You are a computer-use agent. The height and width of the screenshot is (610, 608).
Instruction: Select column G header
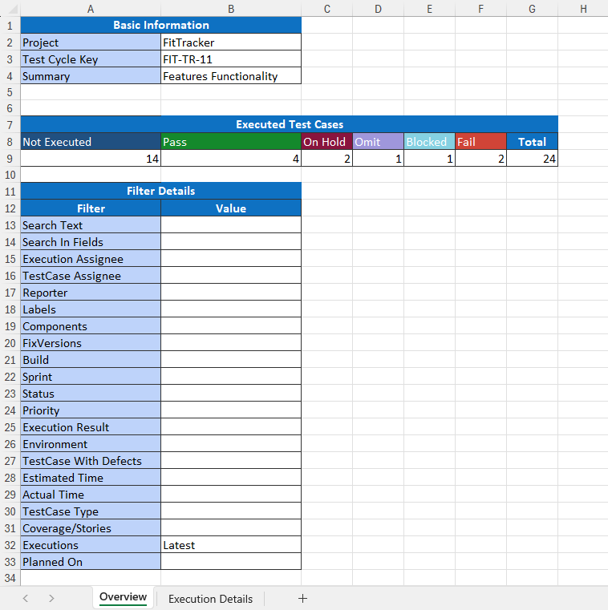[532, 9]
